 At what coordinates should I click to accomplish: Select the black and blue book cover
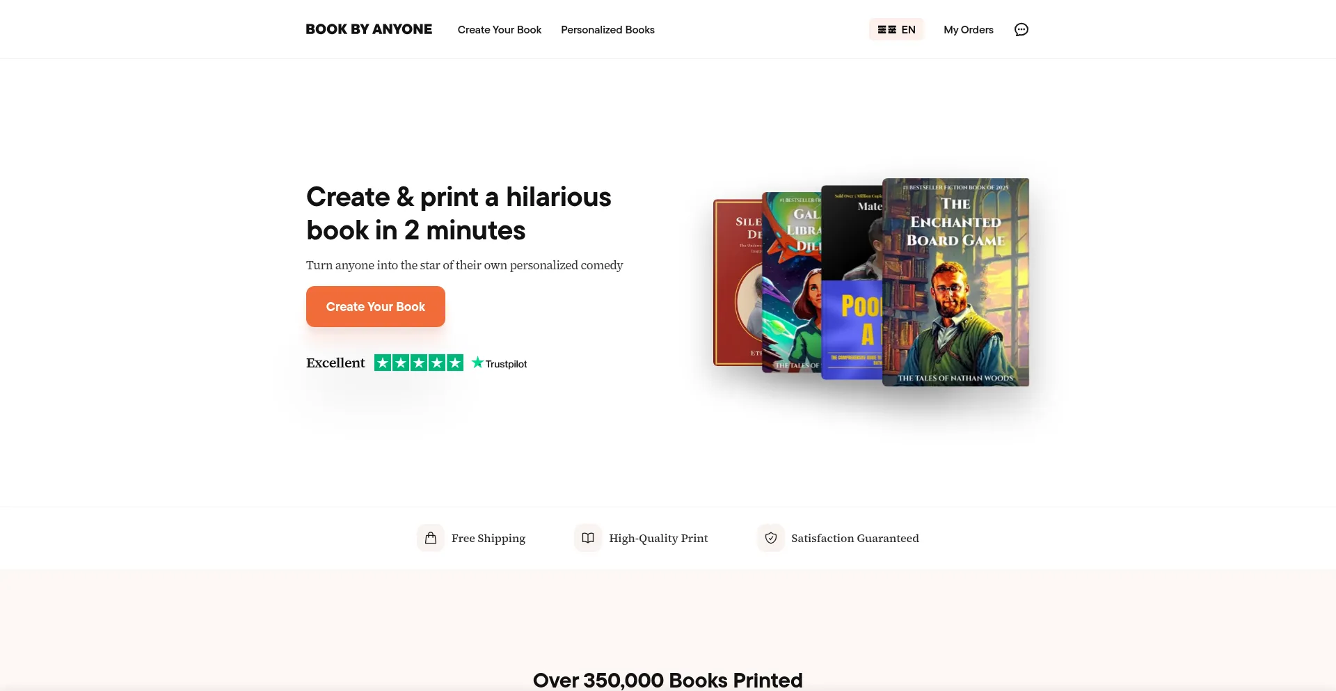(852, 283)
